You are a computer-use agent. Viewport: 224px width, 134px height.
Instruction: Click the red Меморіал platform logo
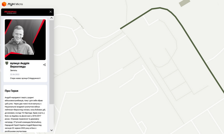pyautogui.click(x=10, y=12)
